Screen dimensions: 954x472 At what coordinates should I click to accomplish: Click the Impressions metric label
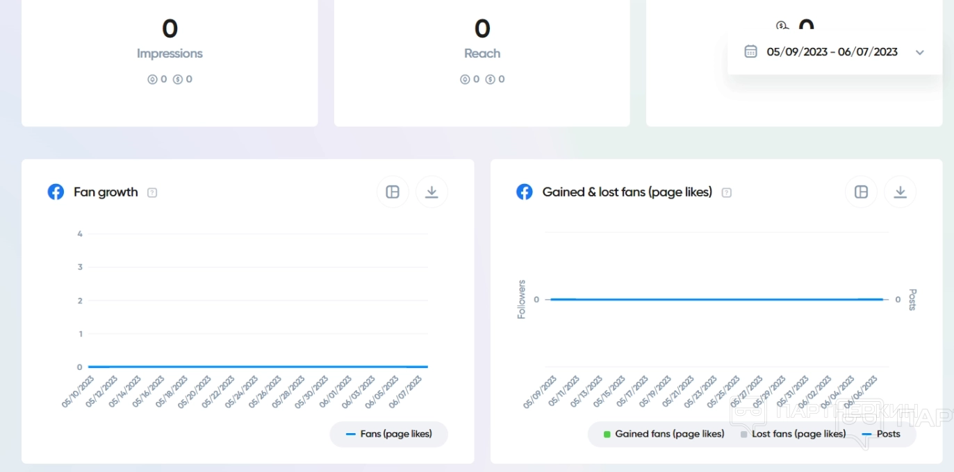tap(170, 53)
